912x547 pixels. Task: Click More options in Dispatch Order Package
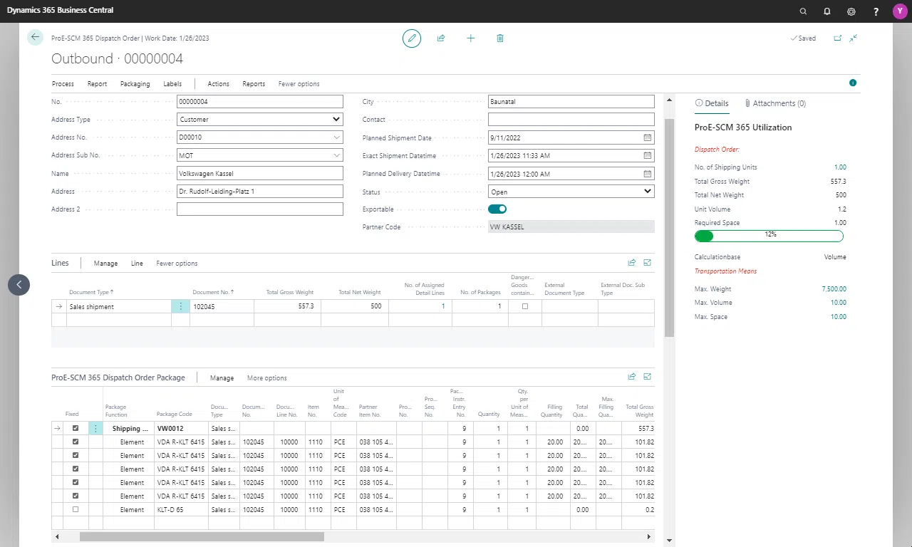(267, 378)
